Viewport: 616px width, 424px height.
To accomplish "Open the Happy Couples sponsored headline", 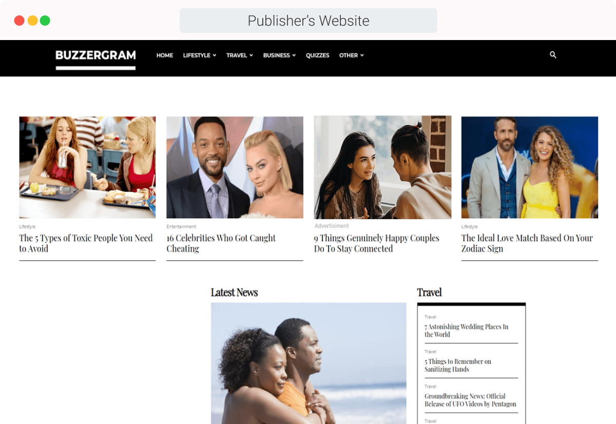I will click(377, 243).
